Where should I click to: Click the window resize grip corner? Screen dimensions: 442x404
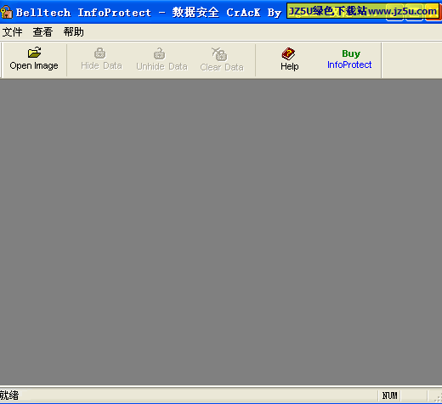point(438,397)
